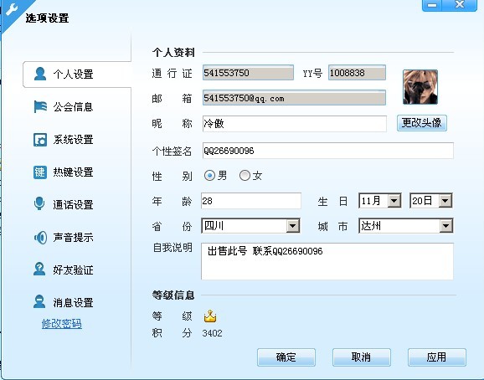Open the 省份 dropdown showing 四川
Viewport: 484px width, 380px height.
click(293, 226)
